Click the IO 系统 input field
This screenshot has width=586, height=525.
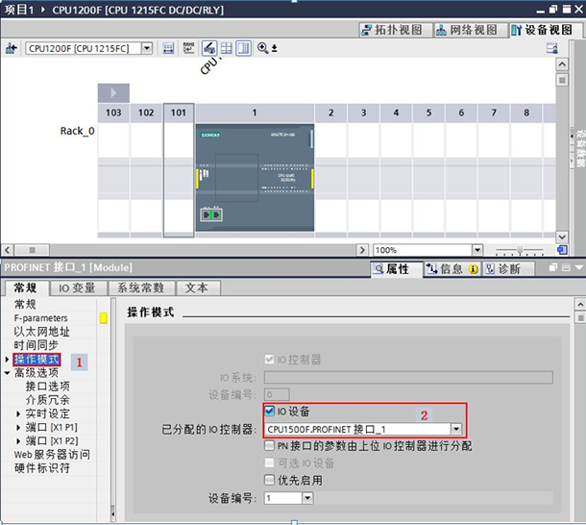[408, 377]
